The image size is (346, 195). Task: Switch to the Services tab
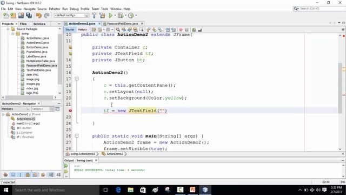point(39,24)
